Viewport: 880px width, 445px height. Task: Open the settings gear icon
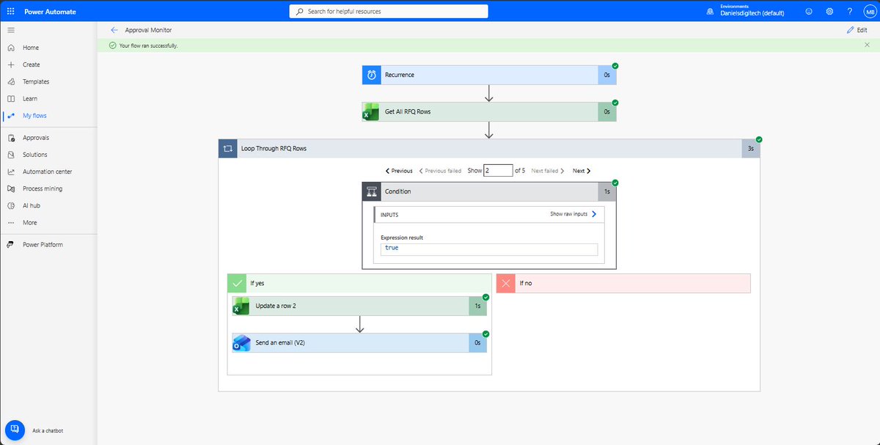click(829, 11)
